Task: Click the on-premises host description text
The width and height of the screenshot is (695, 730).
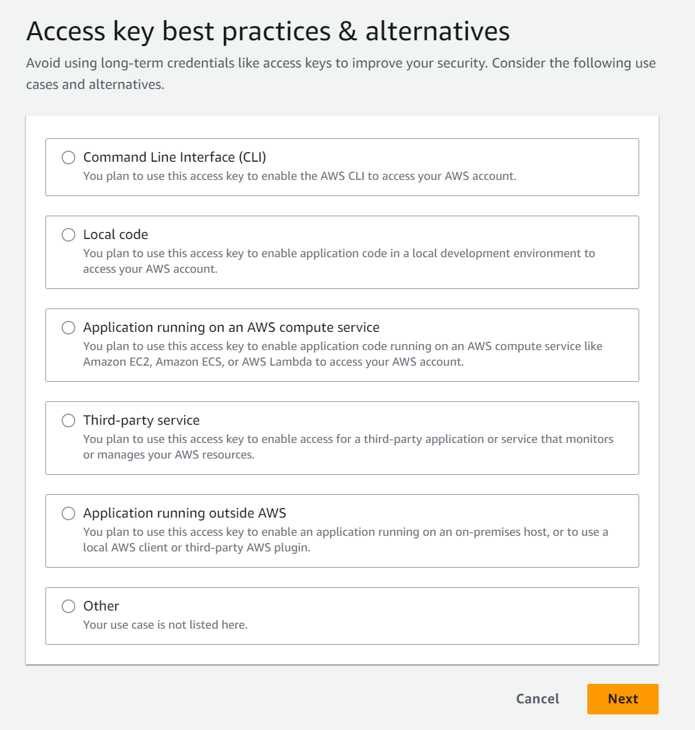Action: pyautogui.click(x=345, y=540)
